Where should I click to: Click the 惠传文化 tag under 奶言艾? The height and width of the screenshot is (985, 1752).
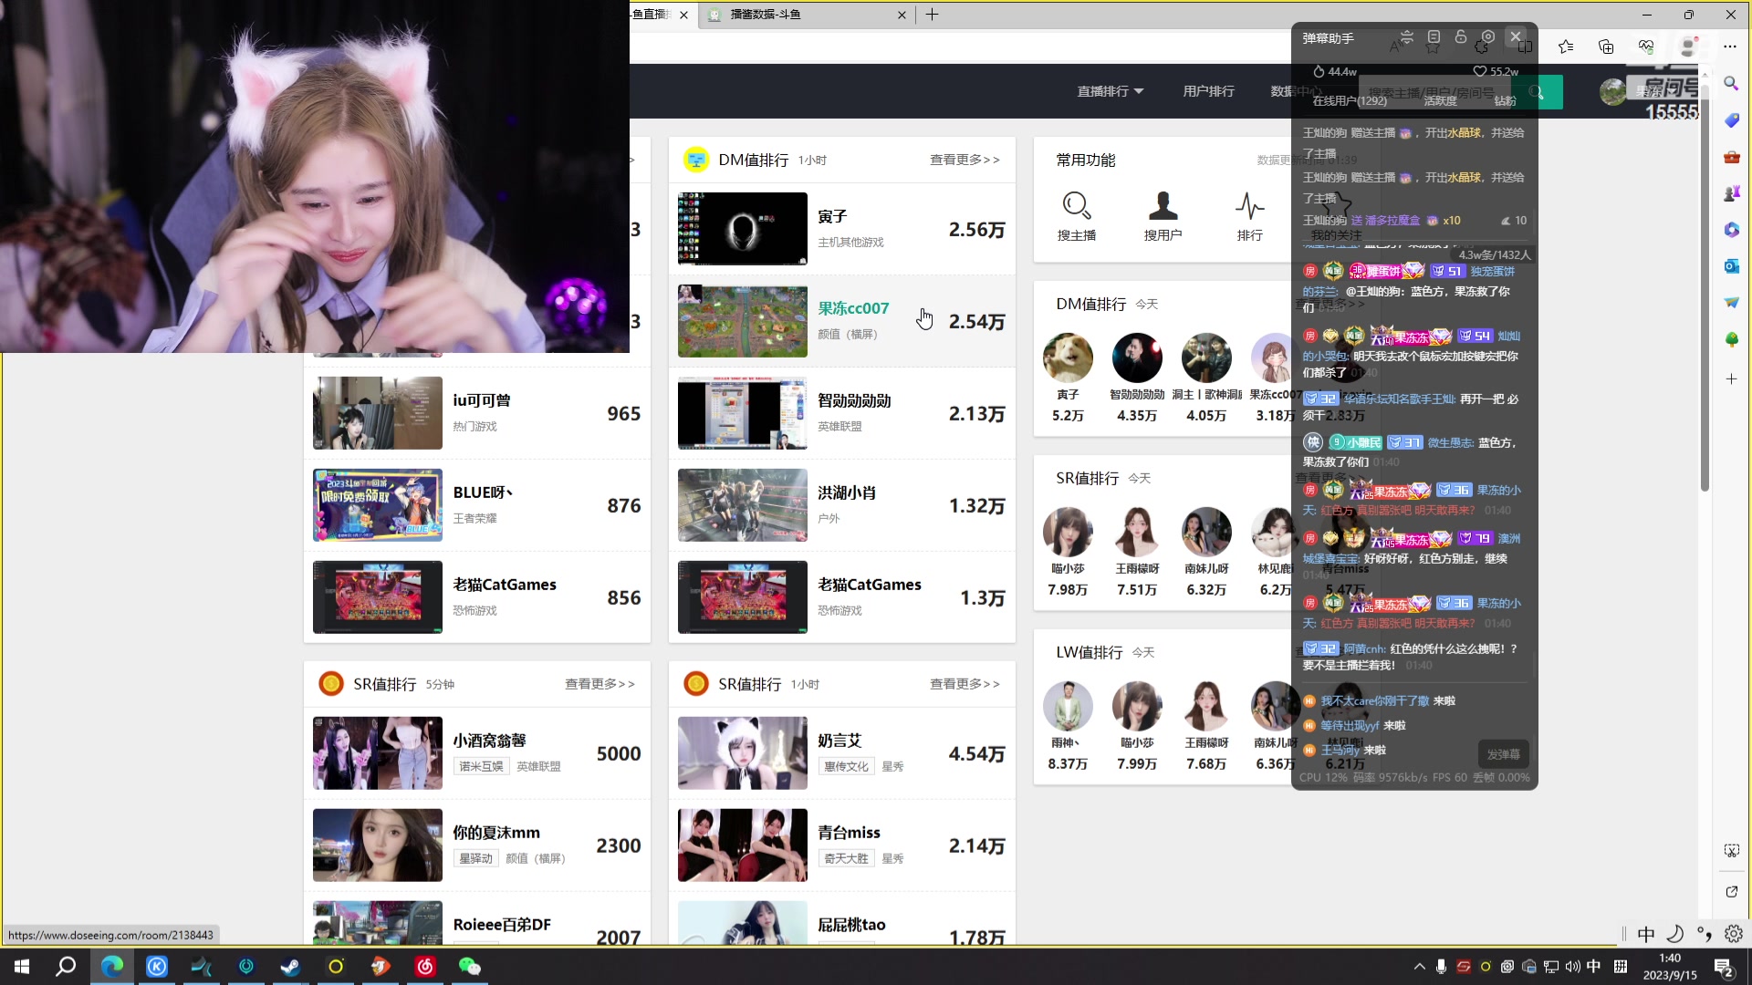tap(846, 767)
